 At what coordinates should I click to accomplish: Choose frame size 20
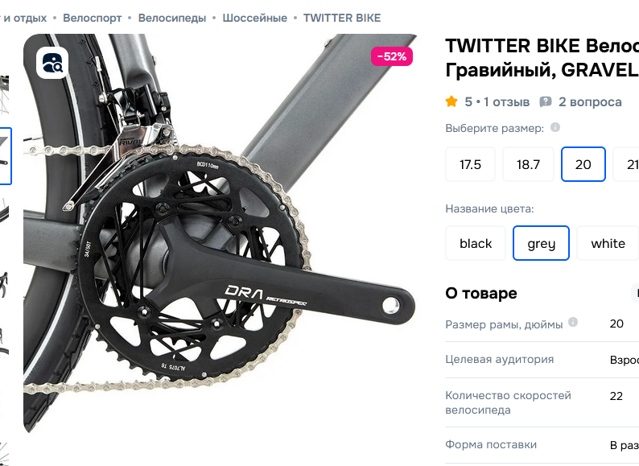tap(583, 164)
